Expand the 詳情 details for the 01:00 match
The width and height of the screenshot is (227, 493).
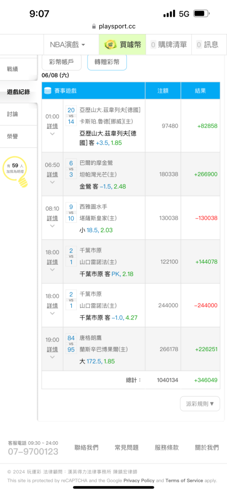53,126
